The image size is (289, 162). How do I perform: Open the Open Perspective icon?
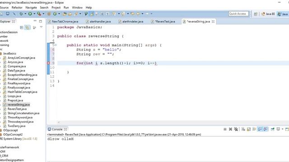click(x=256, y=14)
